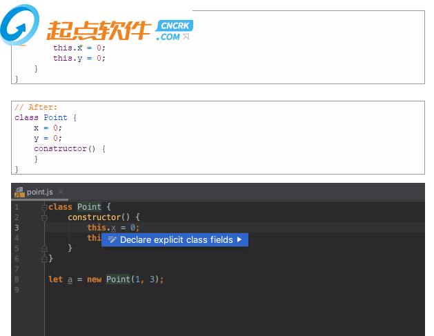The width and height of the screenshot is (434, 336).
Task: Click the intention pencil icon in popup
Action: (112, 240)
